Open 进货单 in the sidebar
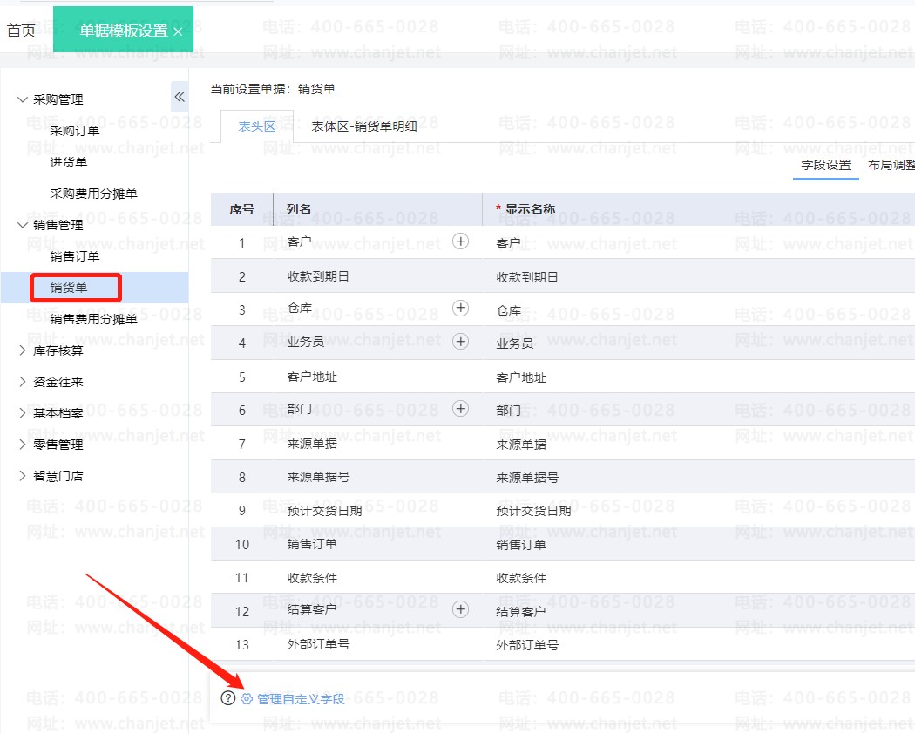The image size is (915, 734). (x=68, y=162)
